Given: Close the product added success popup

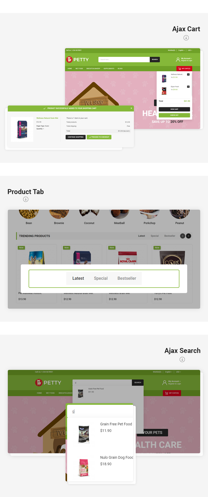Looking at the screenshot, I should coord(131,108).
